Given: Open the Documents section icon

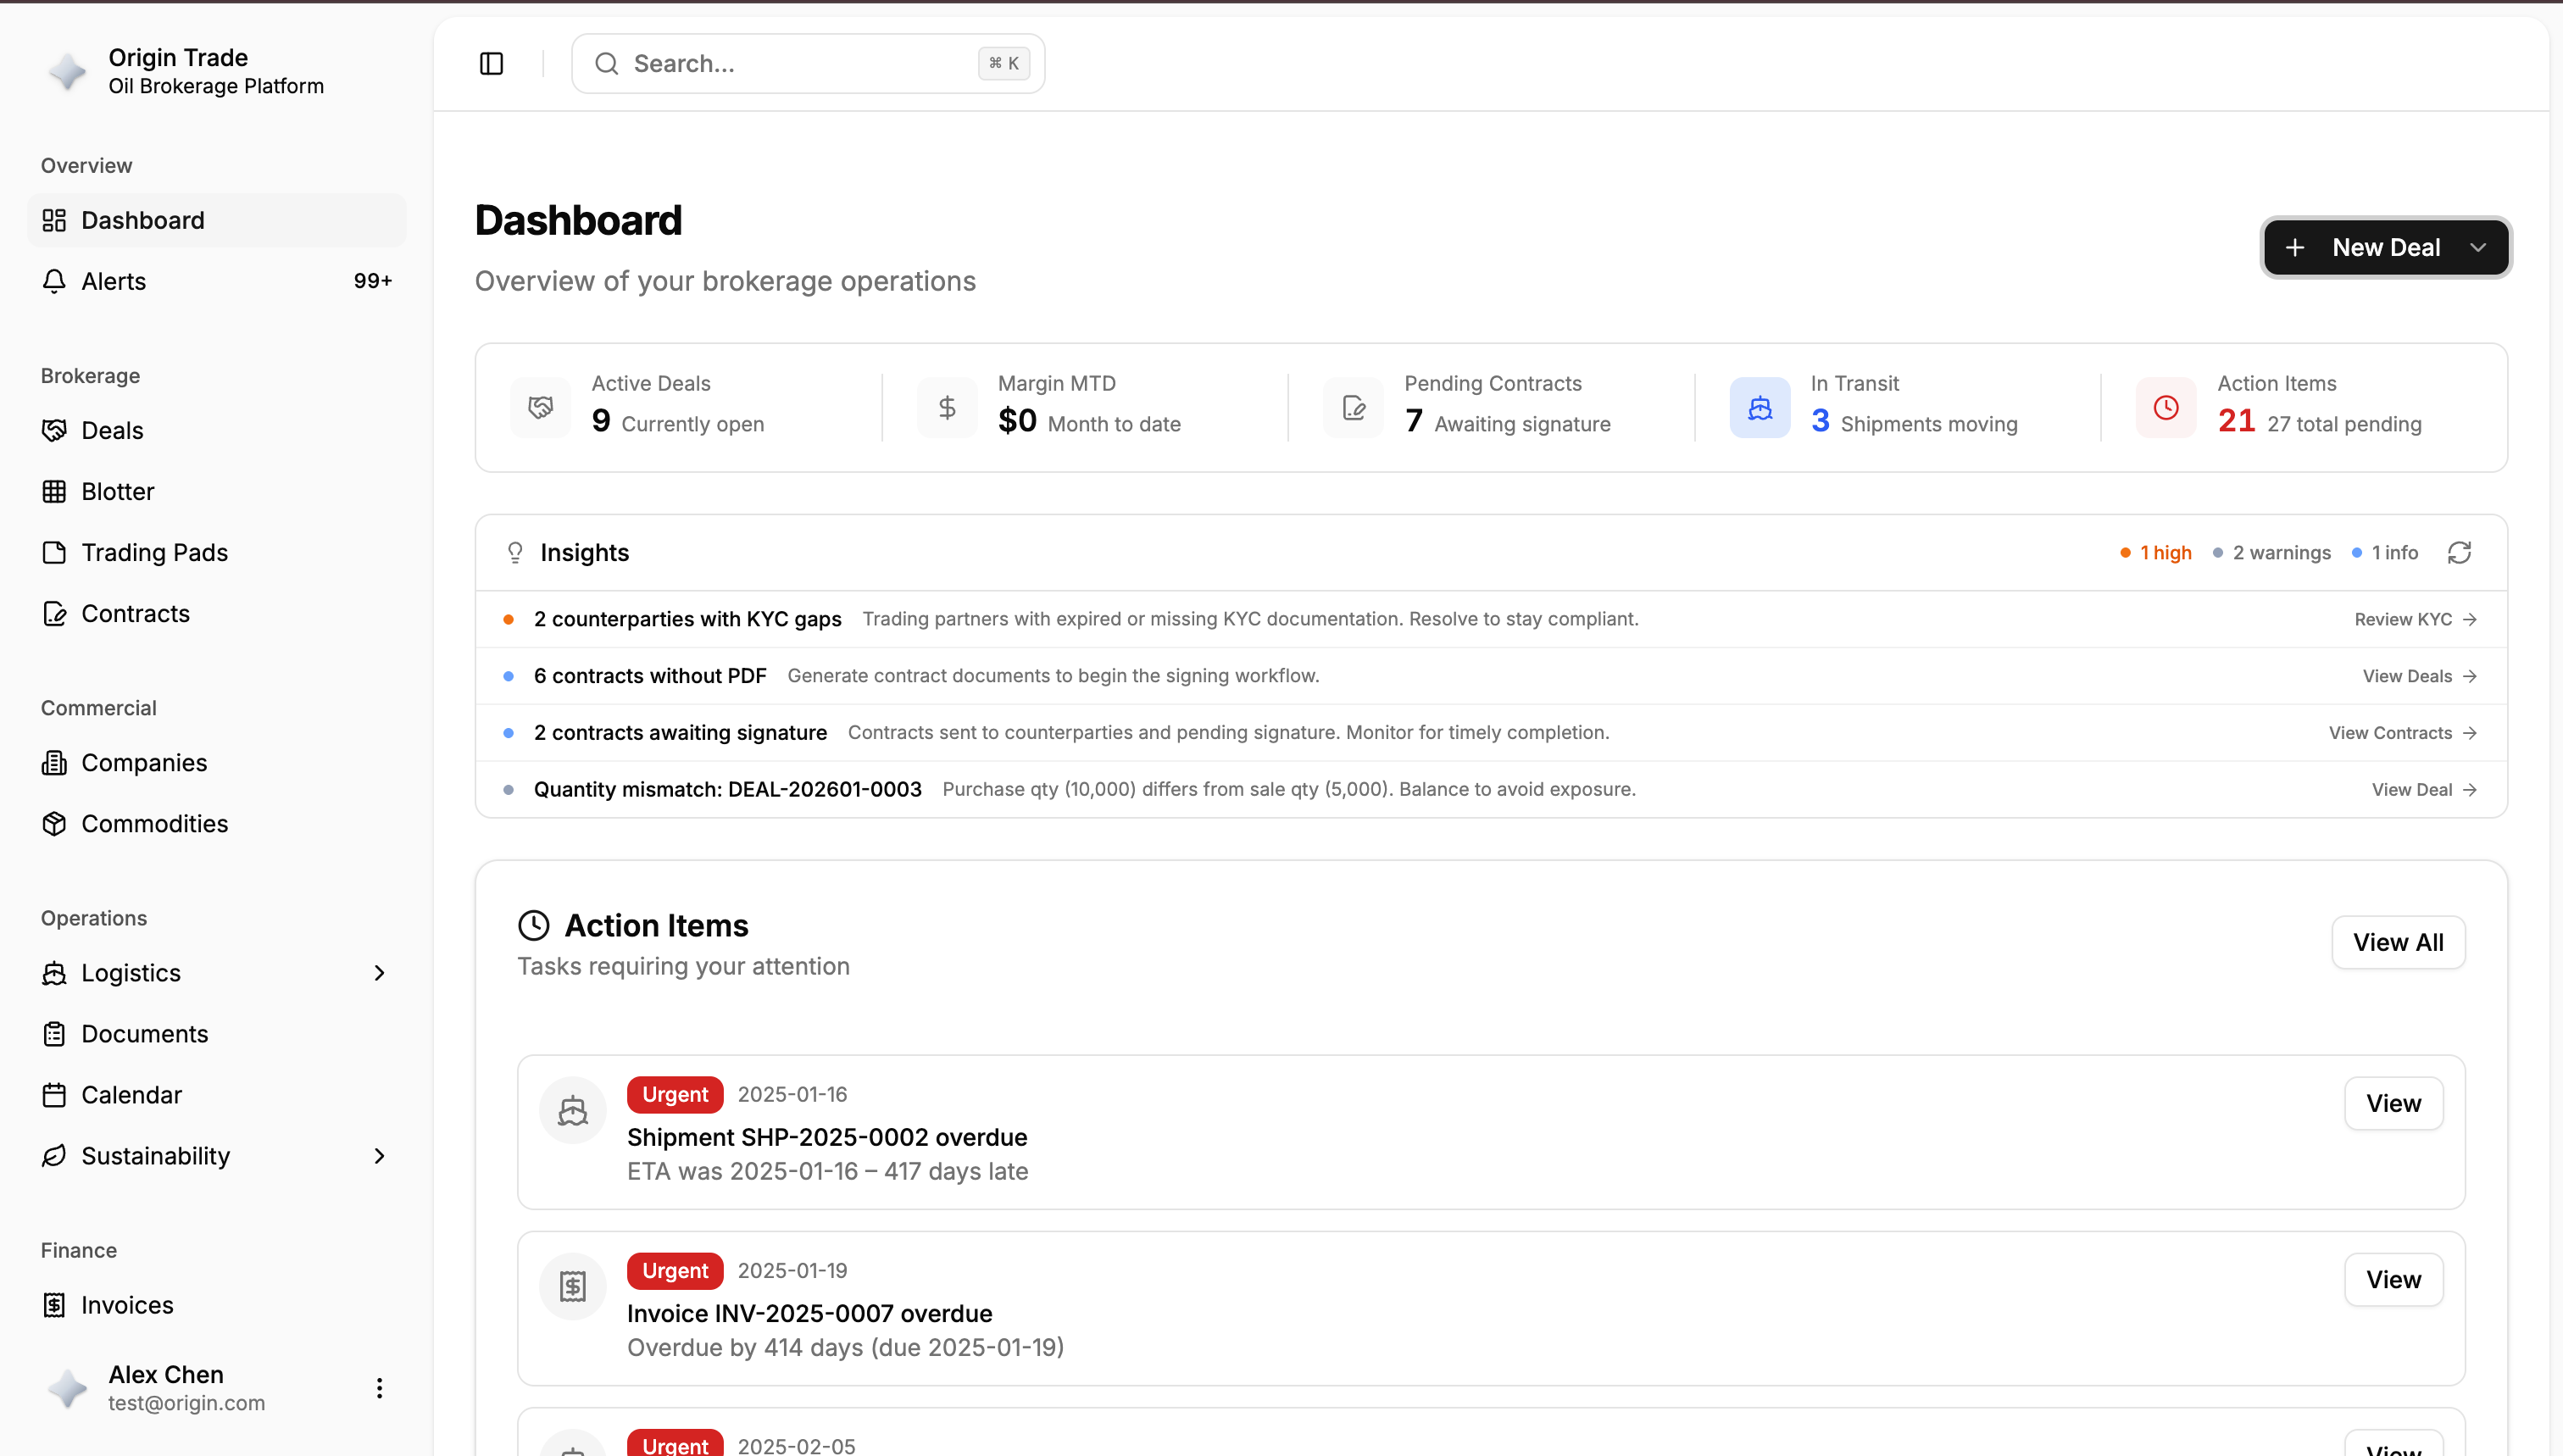Looking at the screenshot, I should click(x=54, y=1034).
